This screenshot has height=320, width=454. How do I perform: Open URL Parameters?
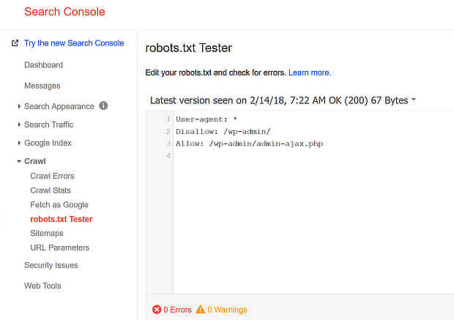pyautogui.click(x=59, y=248)
